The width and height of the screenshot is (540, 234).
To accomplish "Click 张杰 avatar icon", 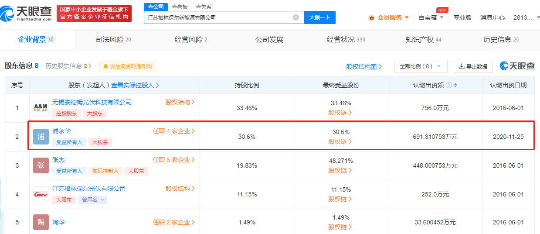I will point(41,165).
